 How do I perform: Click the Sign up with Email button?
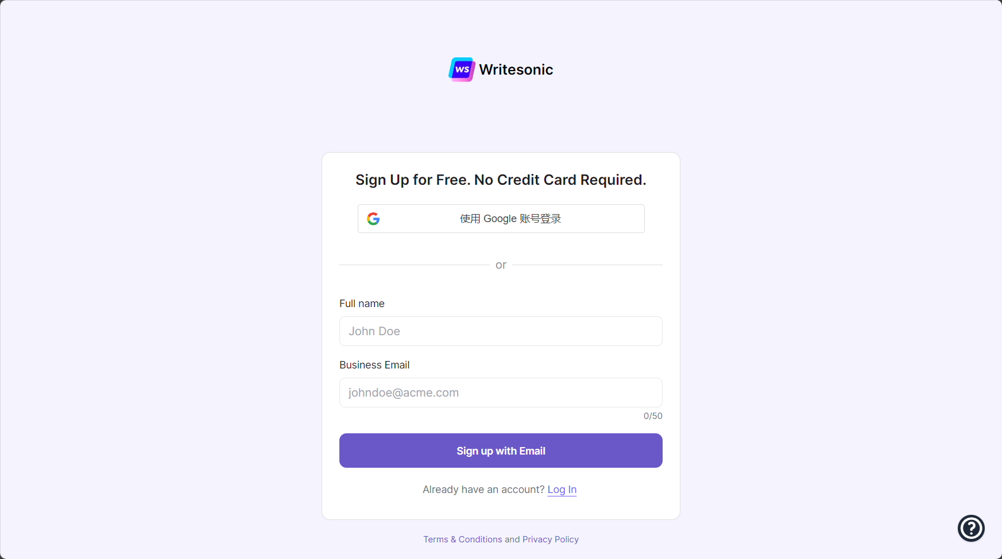501,451
